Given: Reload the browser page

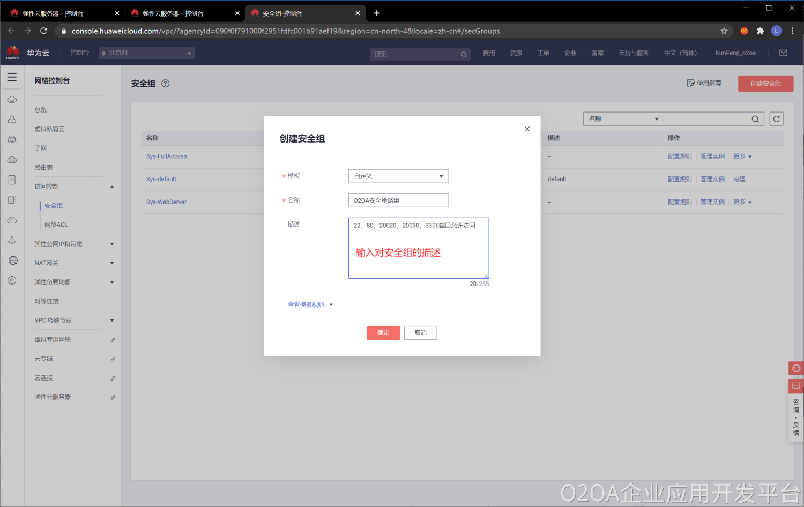Looking at the screenshot, I should coord(44,31).
